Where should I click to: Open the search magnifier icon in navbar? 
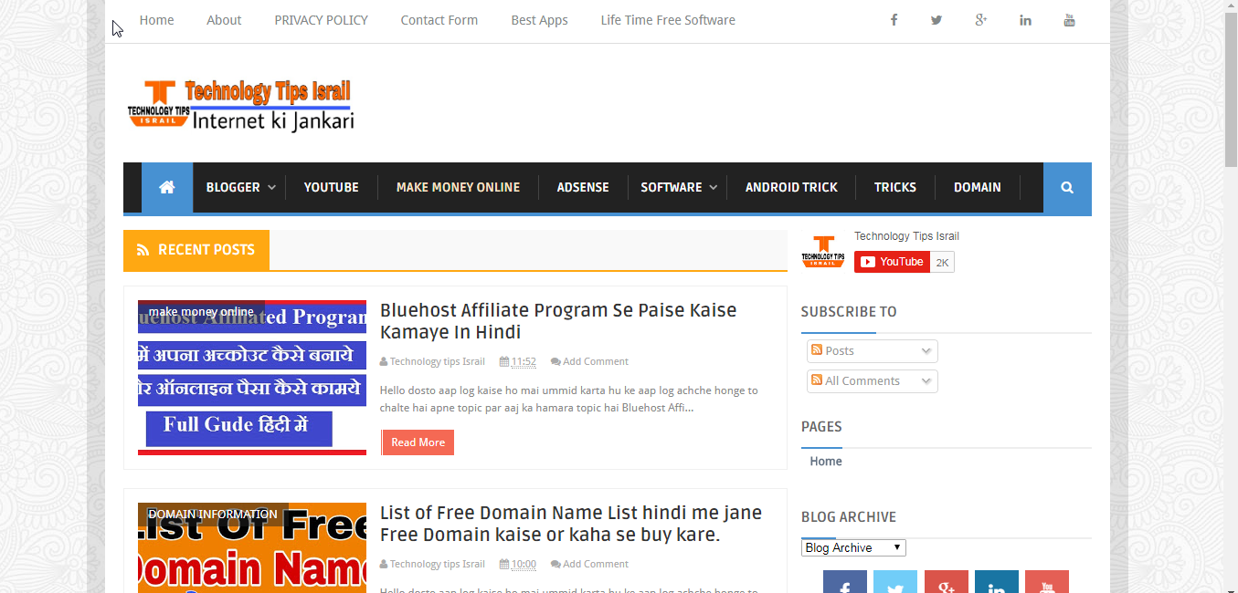[1067, 187]
